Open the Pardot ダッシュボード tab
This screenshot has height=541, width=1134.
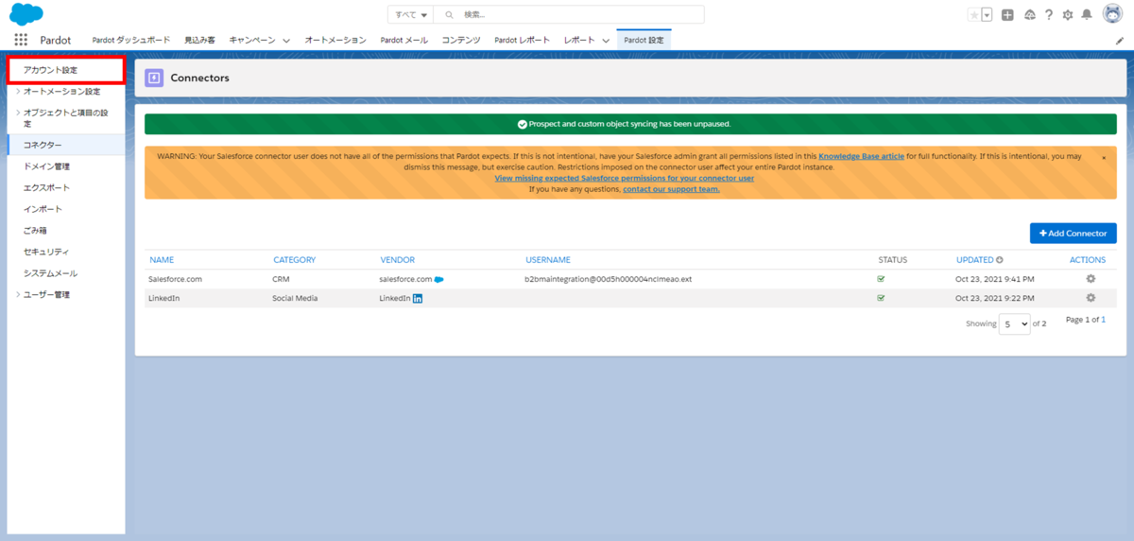pos(131,41)
